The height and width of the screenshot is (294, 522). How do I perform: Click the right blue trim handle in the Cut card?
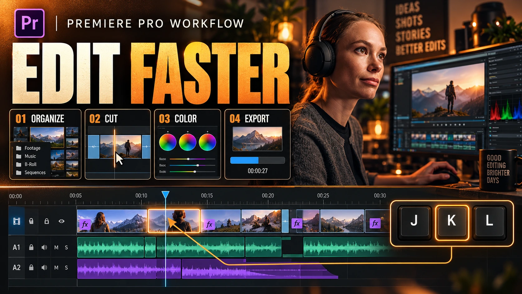coord(146,147)
